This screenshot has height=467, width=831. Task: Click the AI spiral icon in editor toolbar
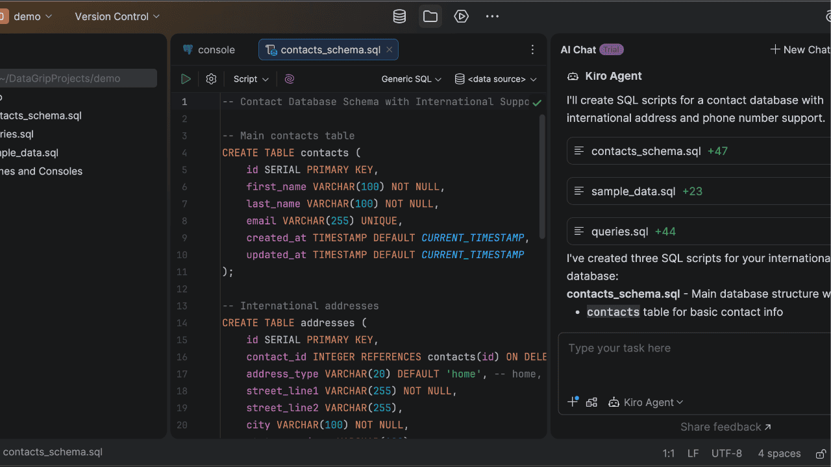[x=290, y=78]
